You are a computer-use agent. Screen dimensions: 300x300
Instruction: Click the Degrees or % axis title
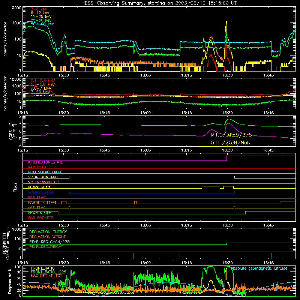[10, 281]
